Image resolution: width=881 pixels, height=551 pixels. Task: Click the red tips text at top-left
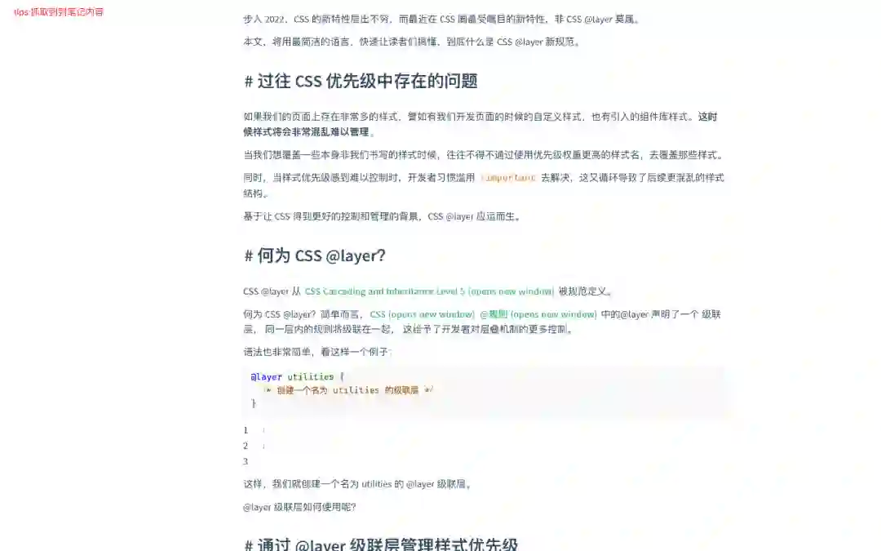coord(59,11)
